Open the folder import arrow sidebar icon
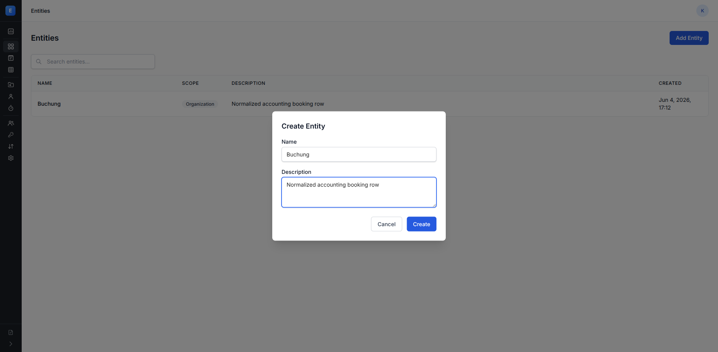 (11, 85)
